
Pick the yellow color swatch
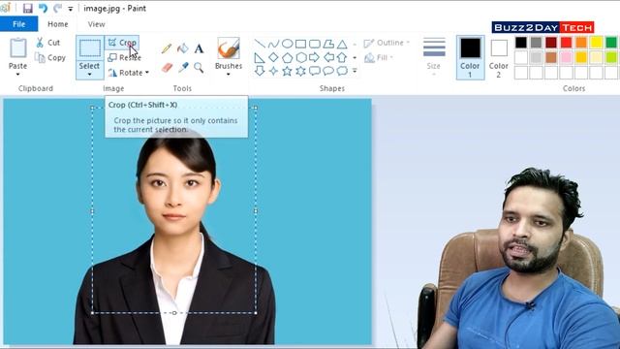click(597, 43)
